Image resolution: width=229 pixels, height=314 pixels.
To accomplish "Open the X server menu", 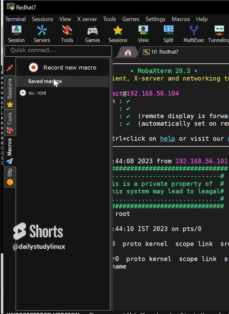I will (x=87, y=19).
